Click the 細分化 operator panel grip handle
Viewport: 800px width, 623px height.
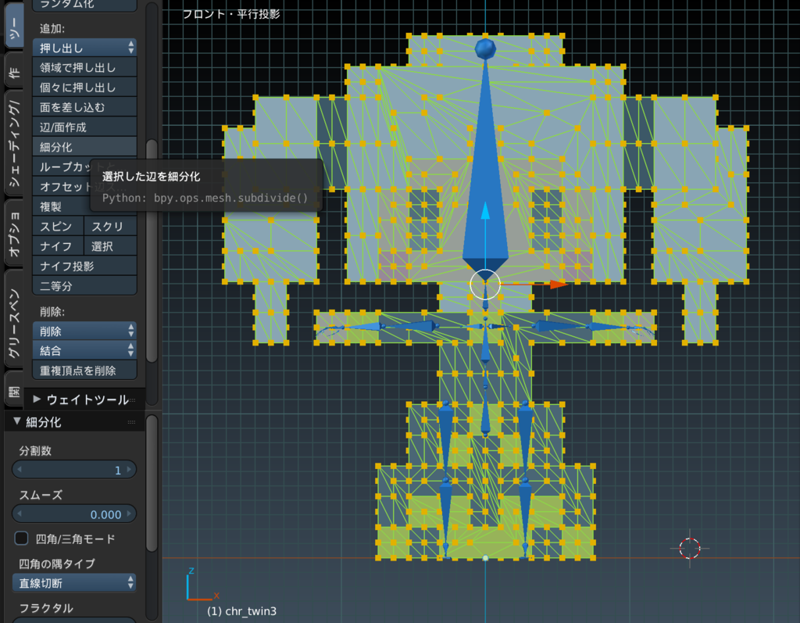(131, 422)
